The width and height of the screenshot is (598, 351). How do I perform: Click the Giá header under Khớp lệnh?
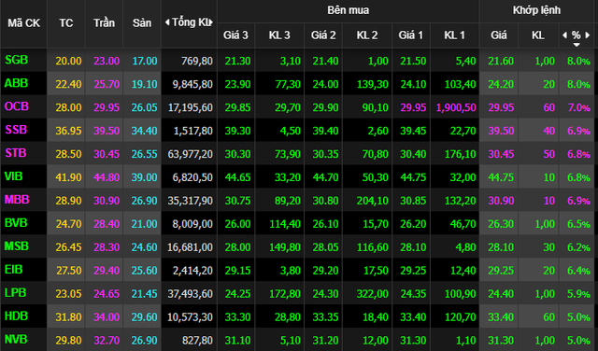[499, 35]
